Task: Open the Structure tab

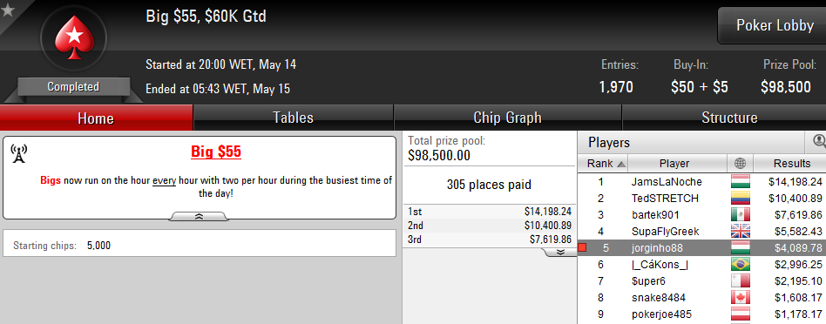Action: 729,118
